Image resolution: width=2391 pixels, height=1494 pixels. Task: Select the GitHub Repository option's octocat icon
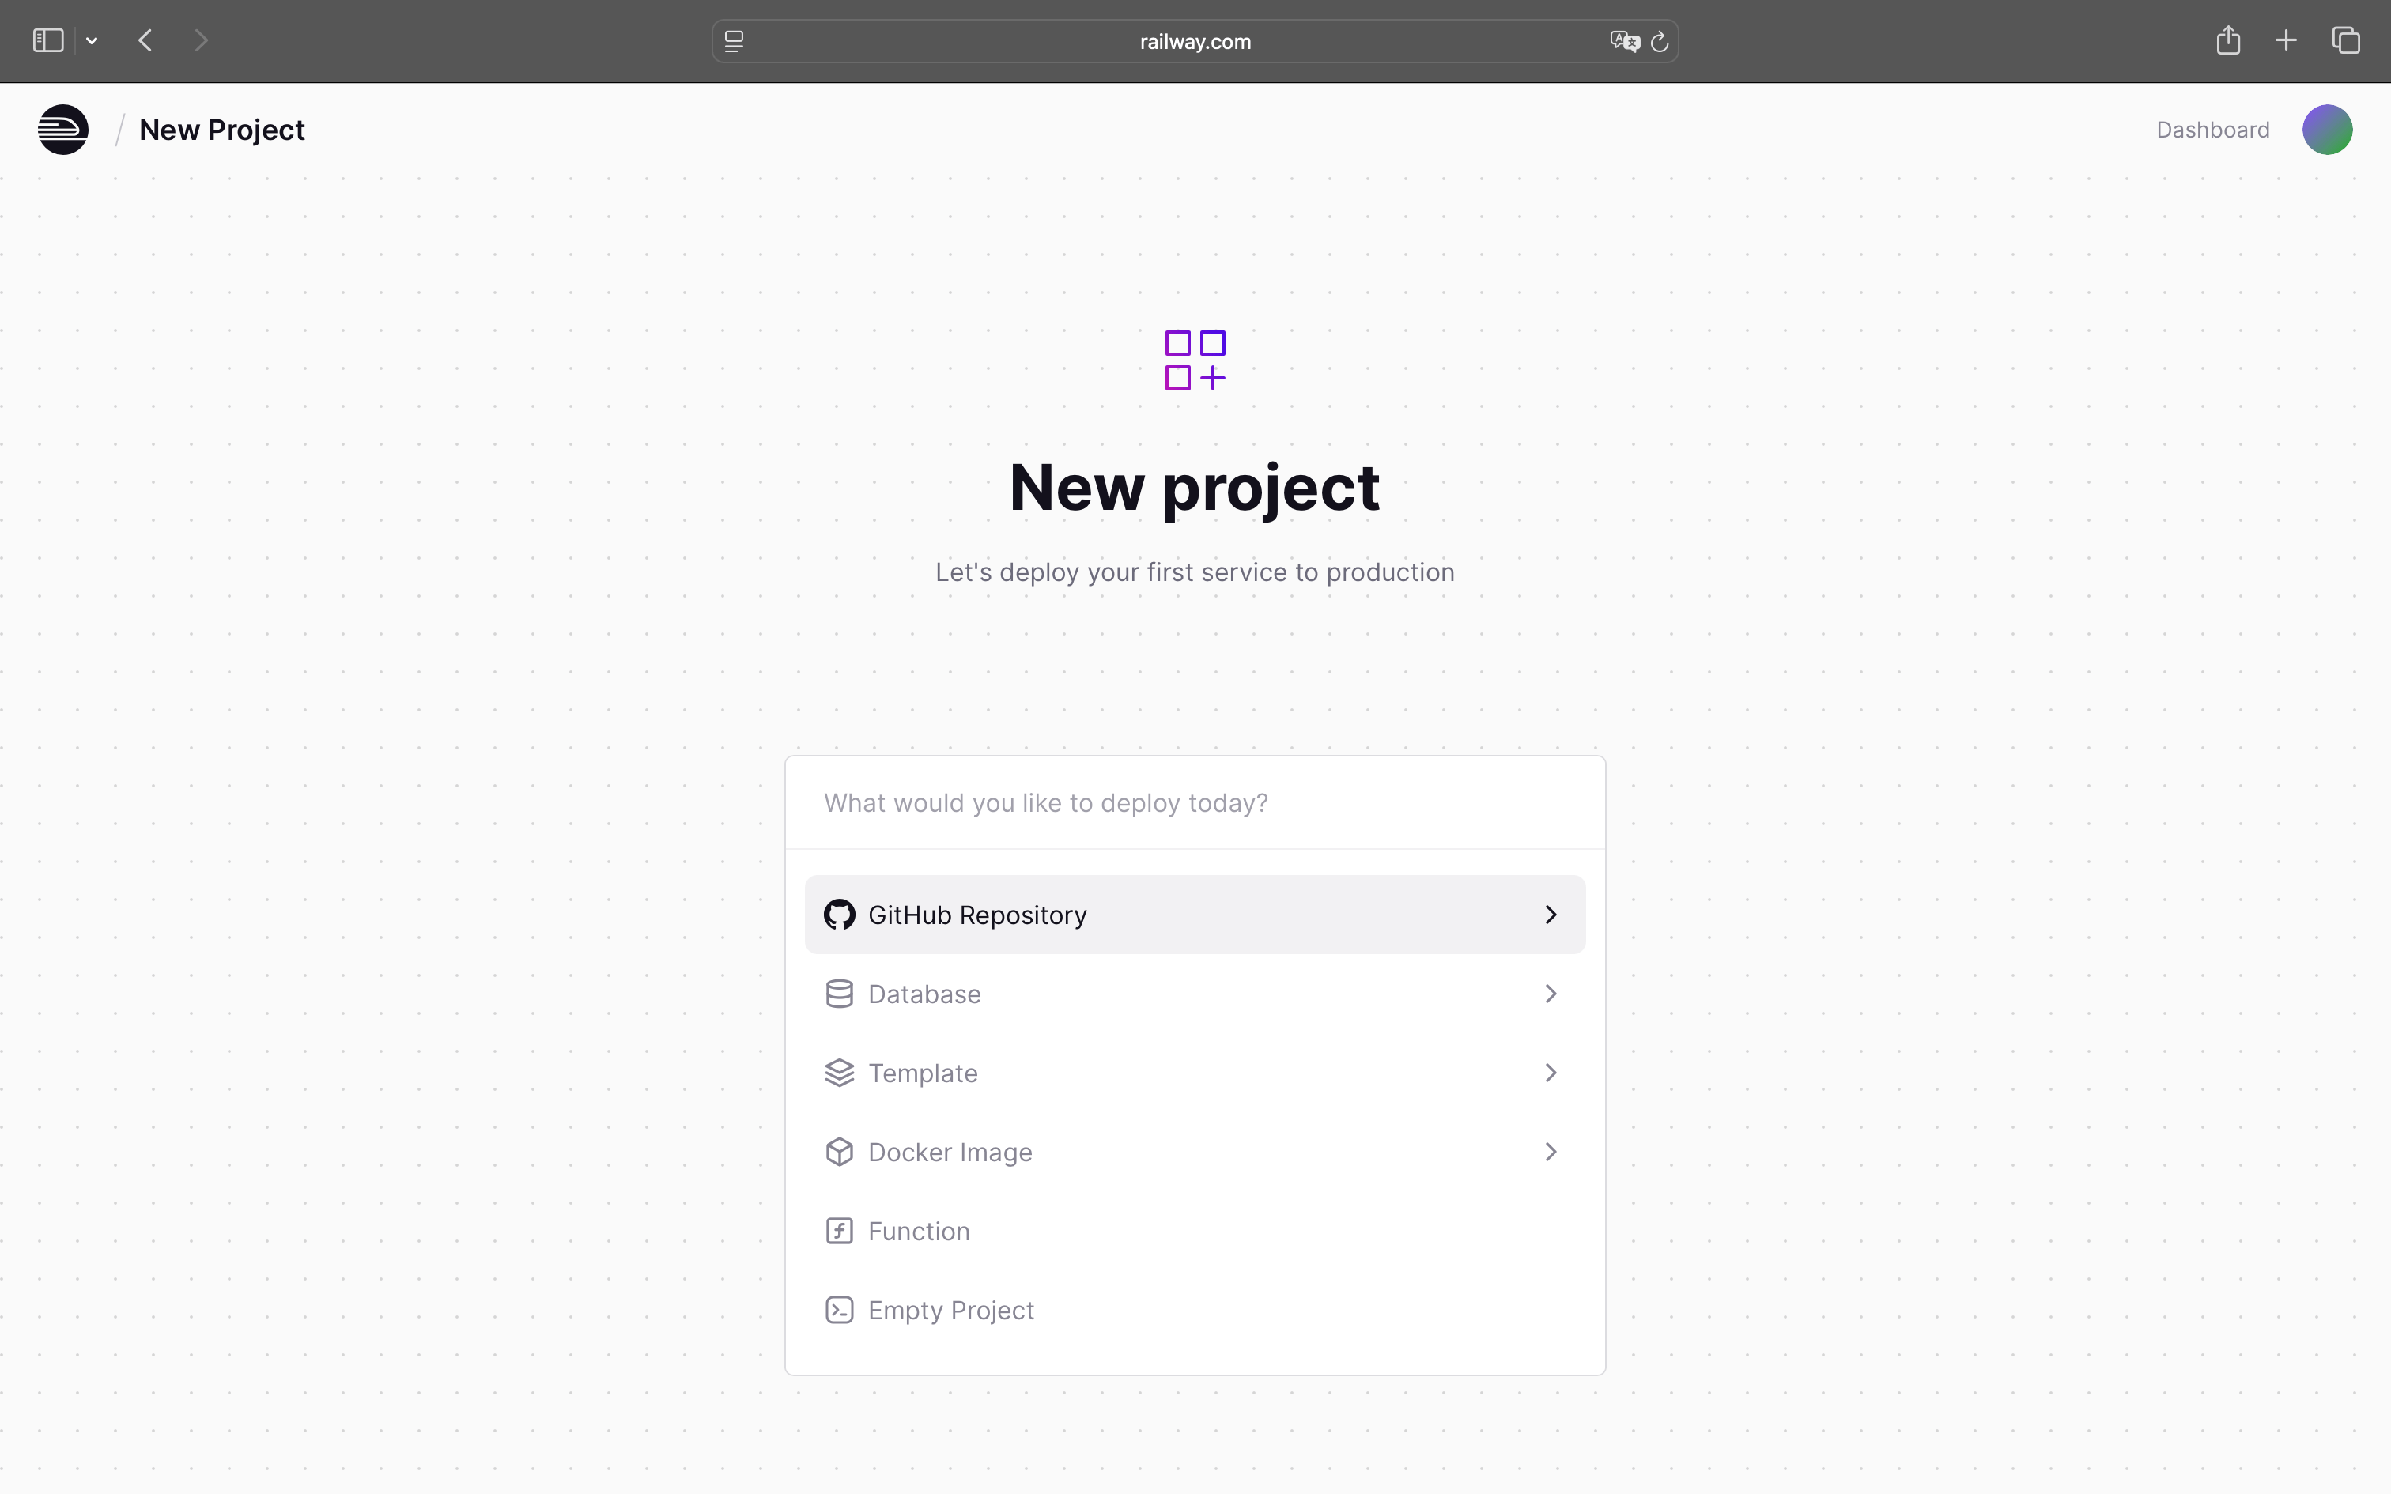point(839,914)
